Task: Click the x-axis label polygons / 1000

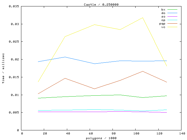Action: (101, 138)
